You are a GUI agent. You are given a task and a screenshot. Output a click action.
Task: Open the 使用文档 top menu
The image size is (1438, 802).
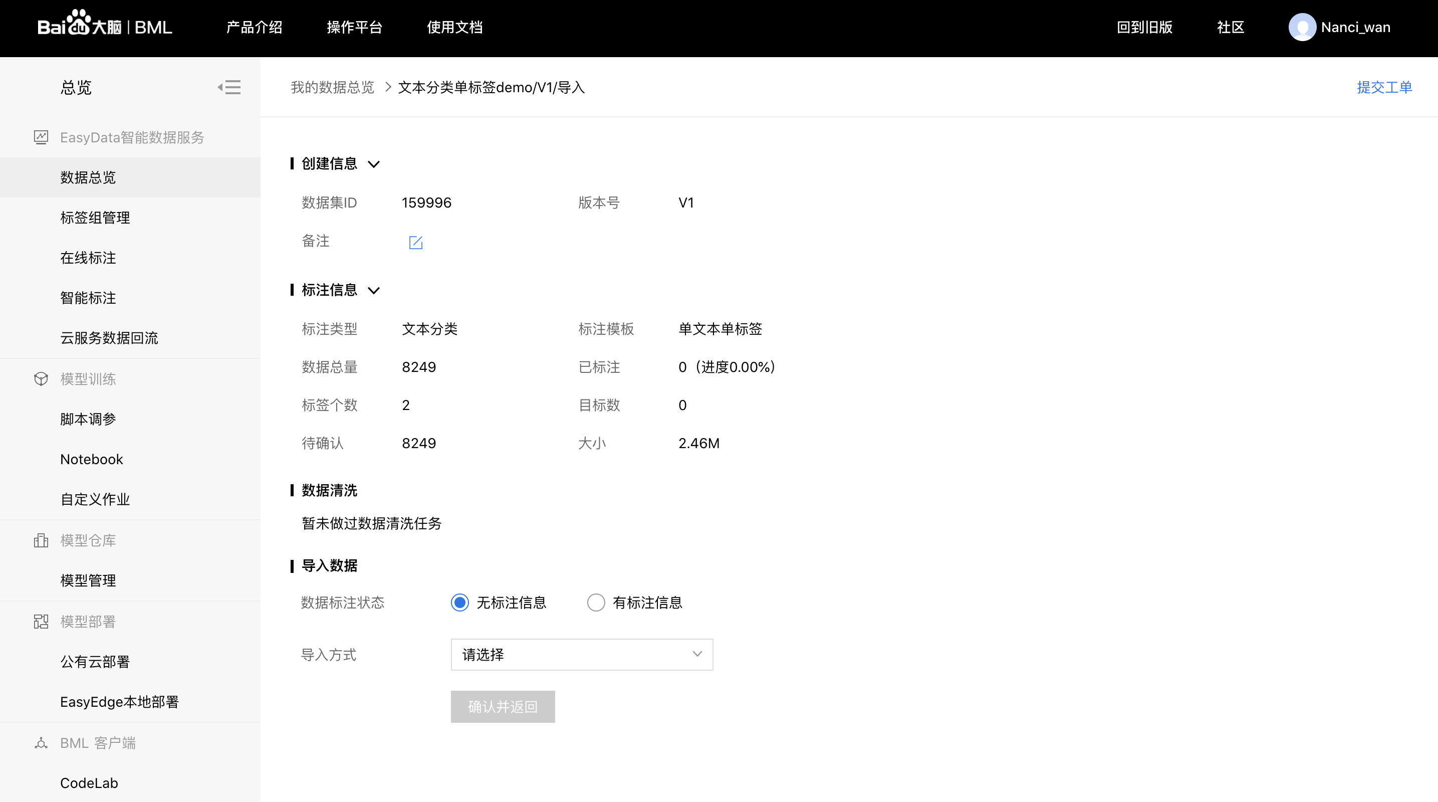point(454,28)
